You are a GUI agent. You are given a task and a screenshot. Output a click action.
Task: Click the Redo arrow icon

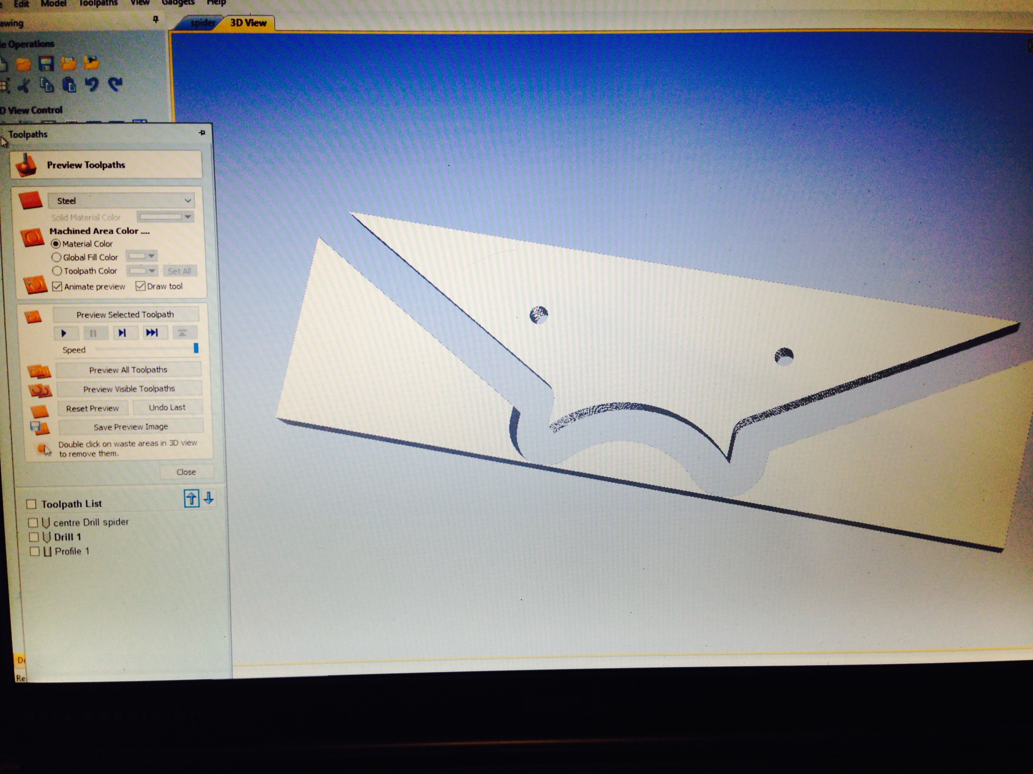pos(115,84)
